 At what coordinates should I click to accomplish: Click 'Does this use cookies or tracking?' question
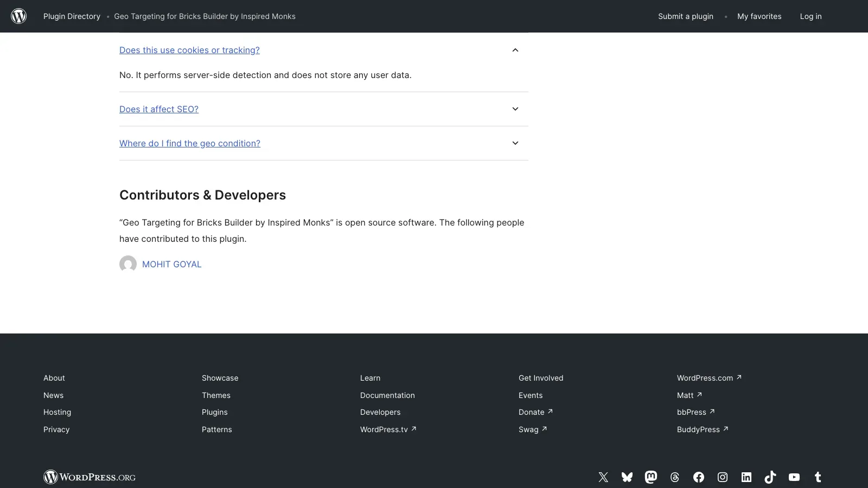click(x=189, y=50)
